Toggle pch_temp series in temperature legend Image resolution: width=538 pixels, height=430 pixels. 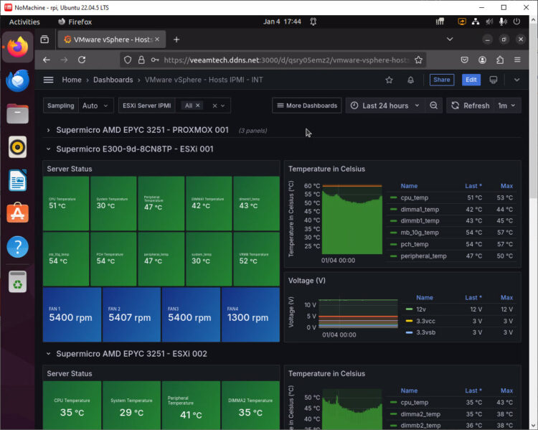[x=420, y=244]
